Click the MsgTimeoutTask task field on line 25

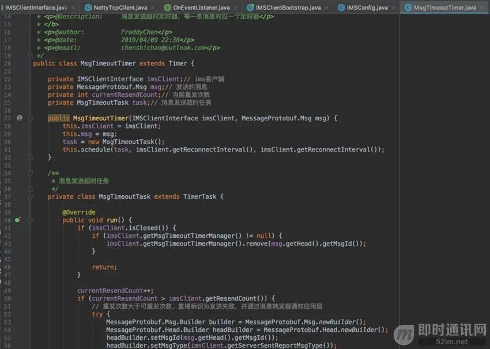(x=141, y=103)
